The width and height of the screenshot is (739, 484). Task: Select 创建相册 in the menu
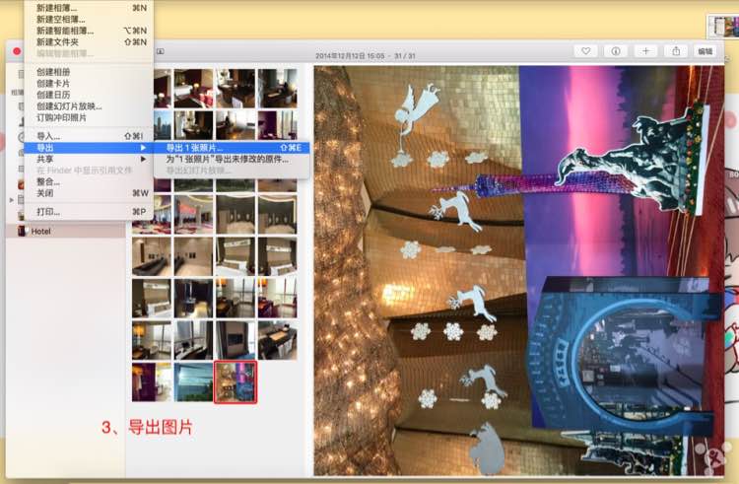tap(88, 72)
